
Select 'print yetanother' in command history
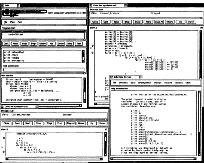[14, 52]
